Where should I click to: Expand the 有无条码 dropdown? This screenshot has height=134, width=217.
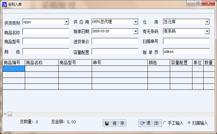207,31
